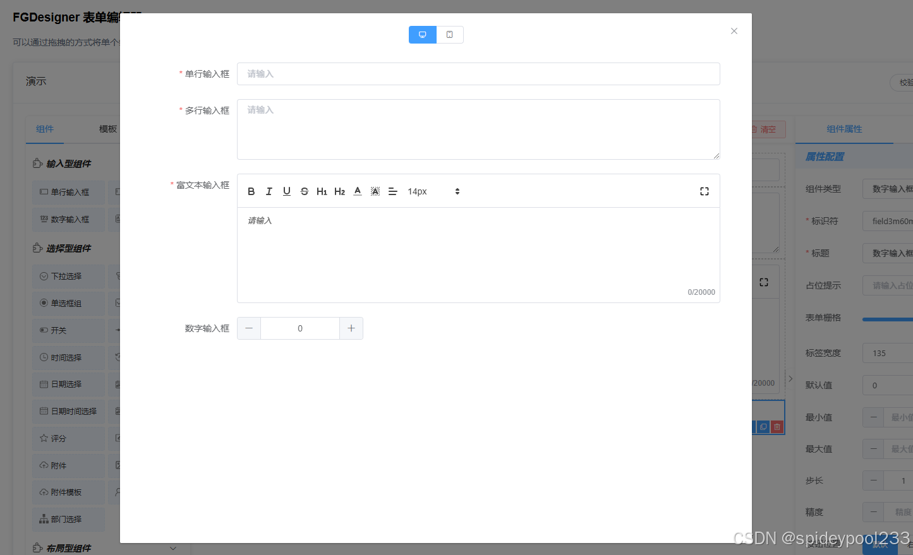The image size is (913, 555).
Task: Select the 附件模板 component
Action: click(x=68, y=492)
